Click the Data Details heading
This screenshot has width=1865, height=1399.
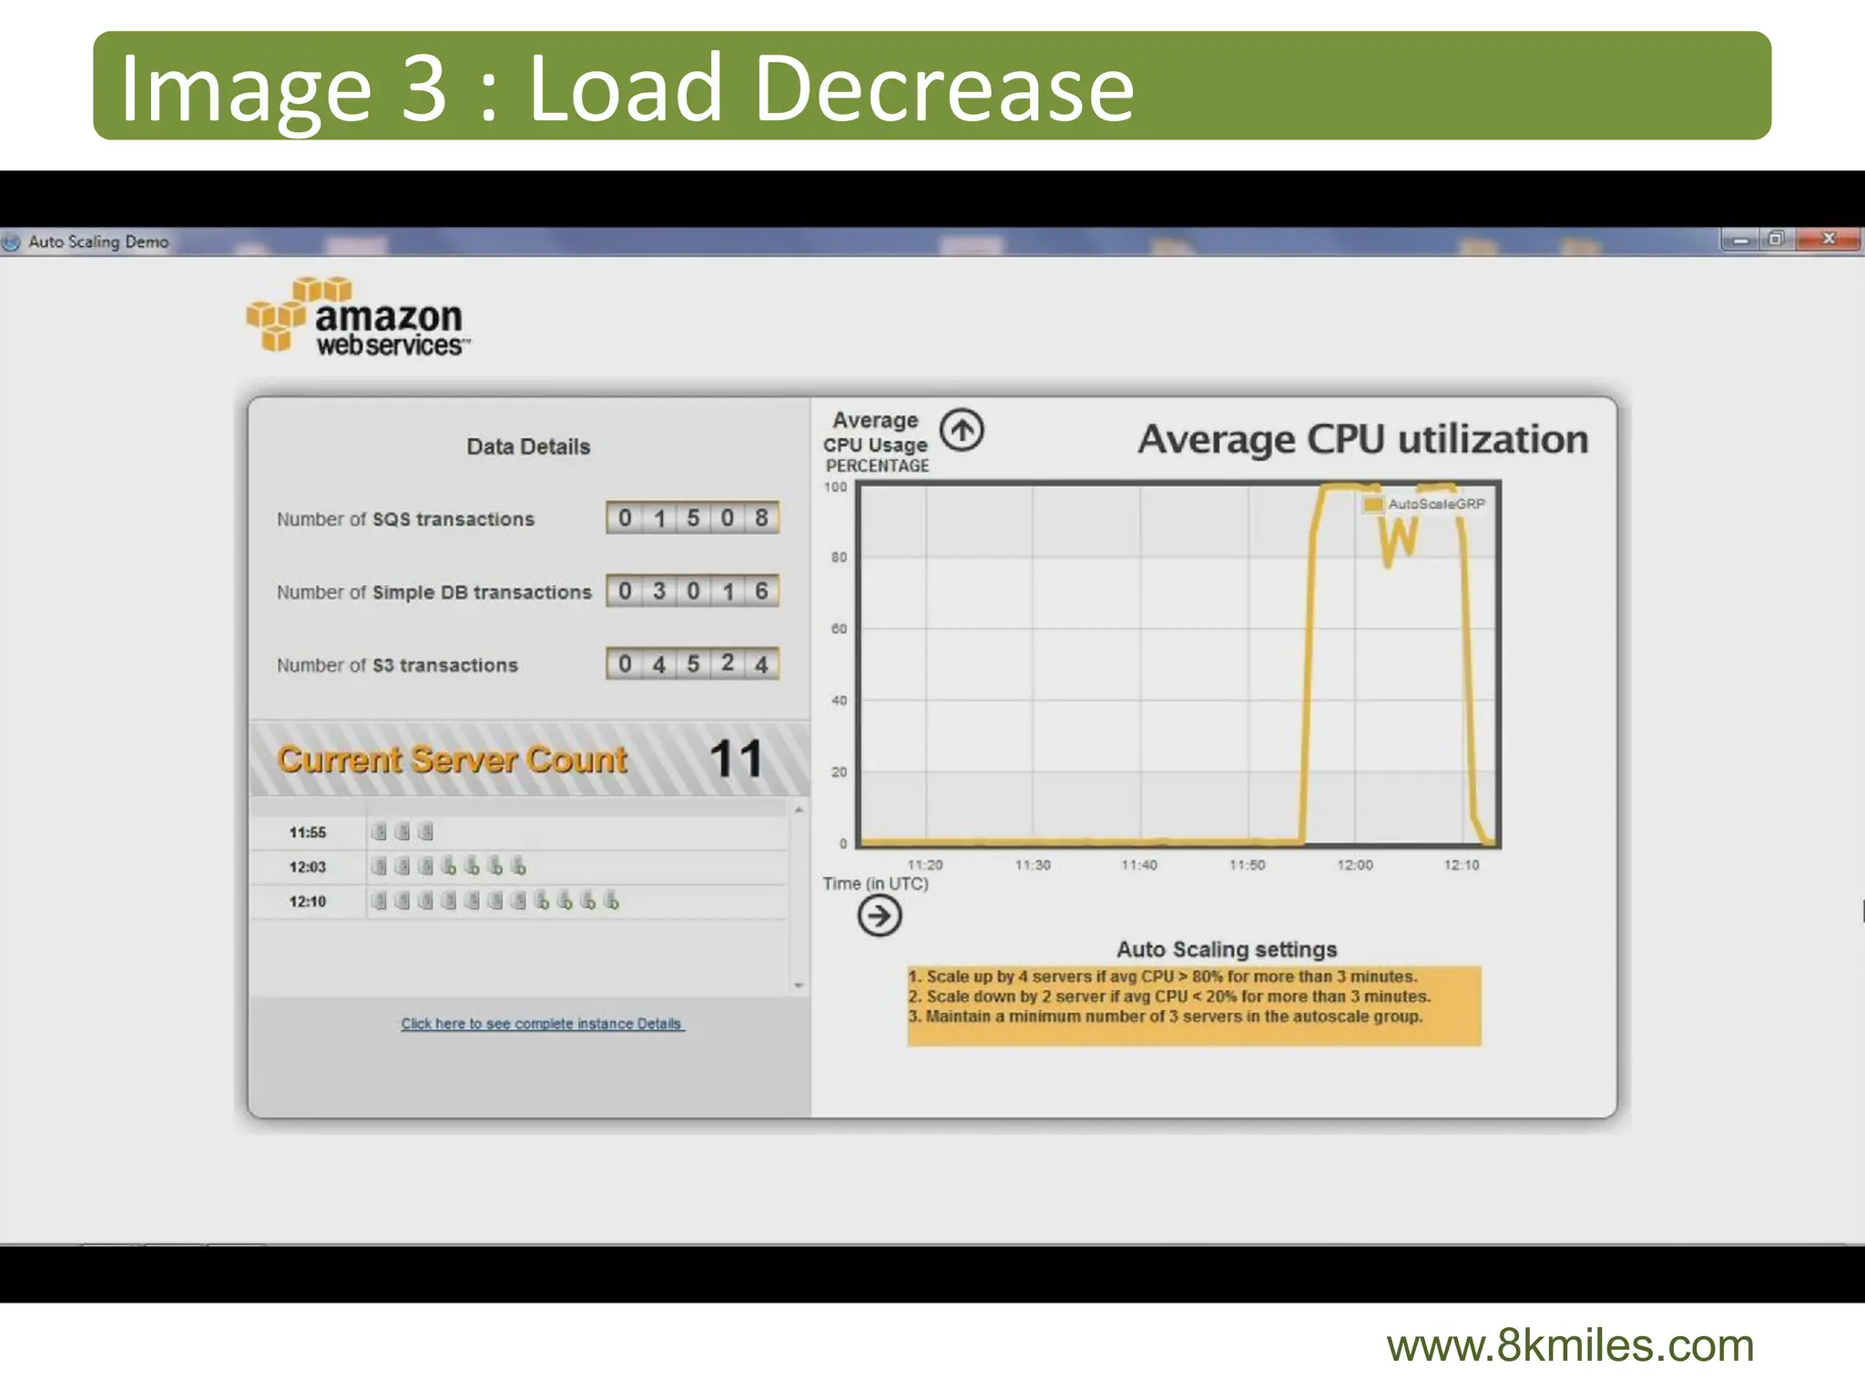tap(528, 446)
